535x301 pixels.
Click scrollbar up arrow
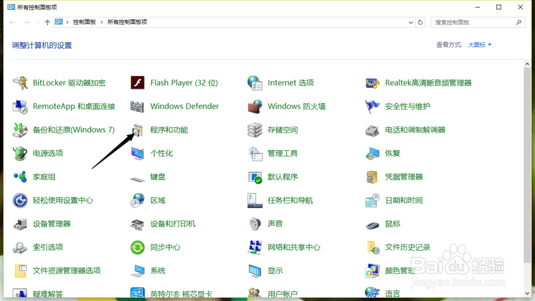coord(527,64)
